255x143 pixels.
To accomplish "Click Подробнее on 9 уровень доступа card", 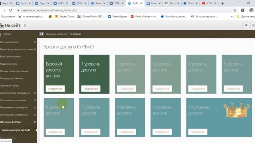I will click(162, 132).
